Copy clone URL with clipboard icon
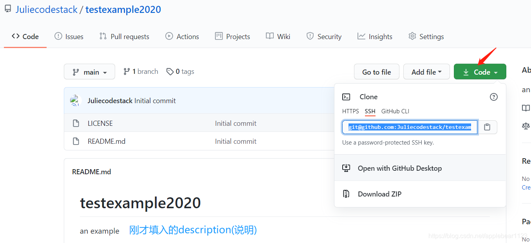The height and width of the screenshot is (243, 531). click(x=487, y=127)
